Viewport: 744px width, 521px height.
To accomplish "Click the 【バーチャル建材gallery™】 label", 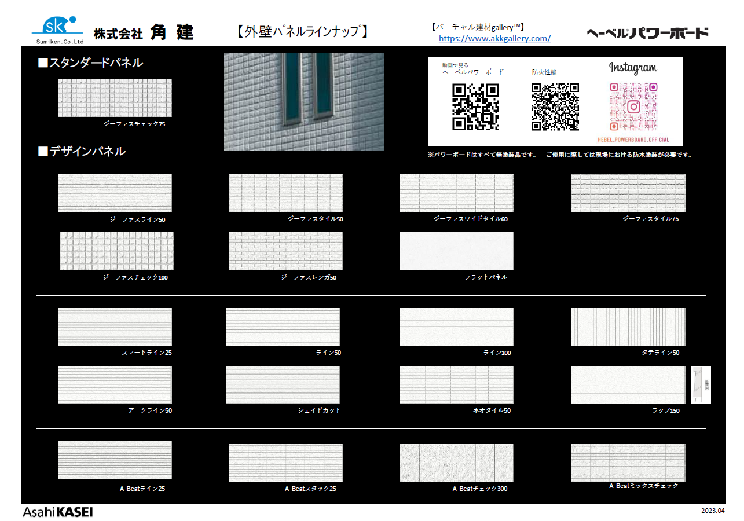I will point(478,27).
